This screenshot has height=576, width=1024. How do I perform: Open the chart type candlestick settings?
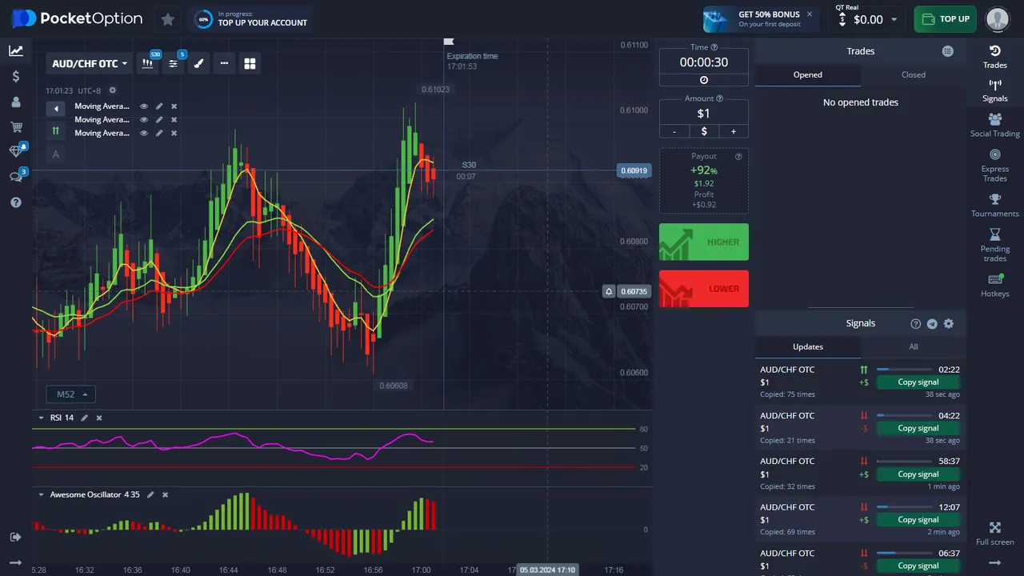(x=148, y=63)
